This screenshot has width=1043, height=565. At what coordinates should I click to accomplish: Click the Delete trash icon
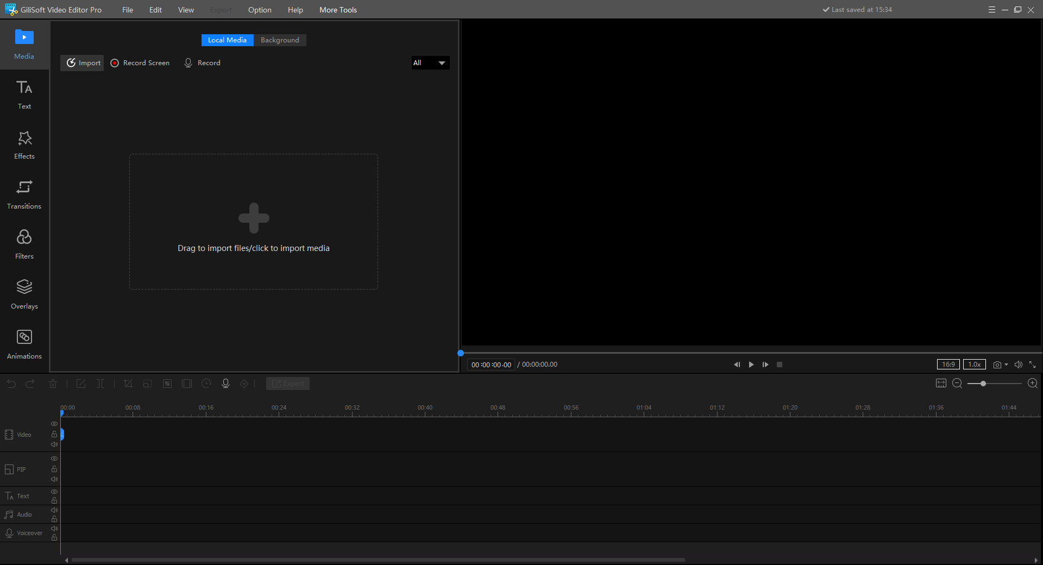[x=53, y=384]
